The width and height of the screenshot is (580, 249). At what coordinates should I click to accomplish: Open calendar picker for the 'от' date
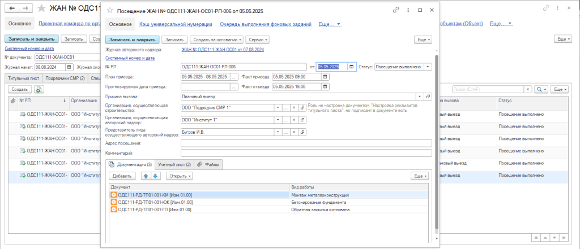(x=351, y=67)
